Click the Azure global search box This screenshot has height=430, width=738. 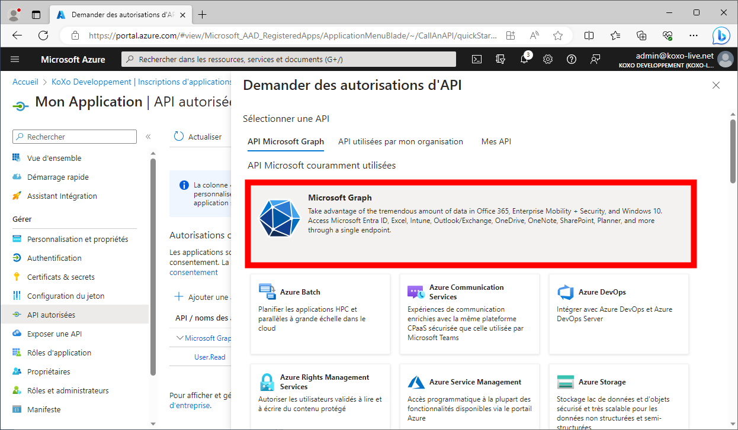pyautogui.click(x=288, y=59)
